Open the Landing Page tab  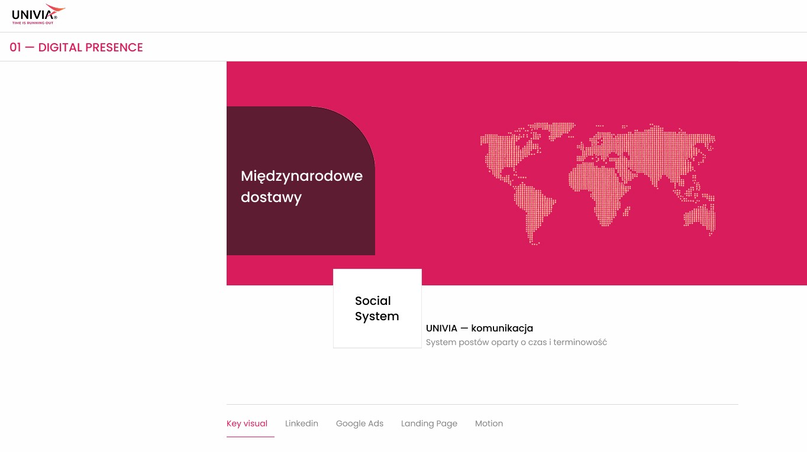429,424
